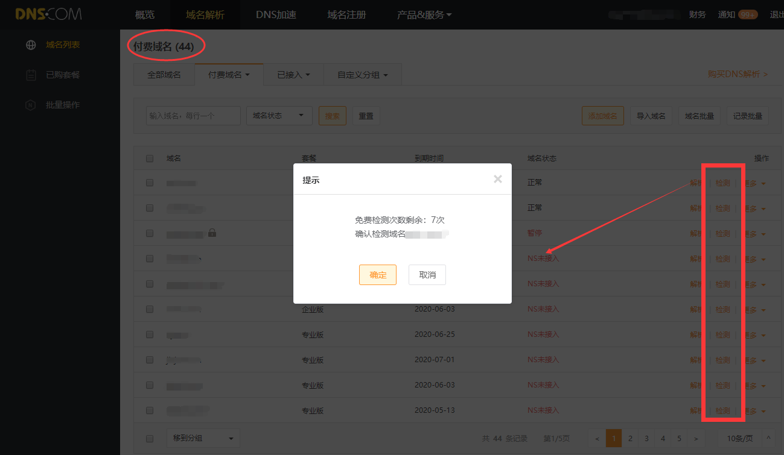Click the lock icon next to third domain
Screen dimensions: 784x455
point(212,233)
